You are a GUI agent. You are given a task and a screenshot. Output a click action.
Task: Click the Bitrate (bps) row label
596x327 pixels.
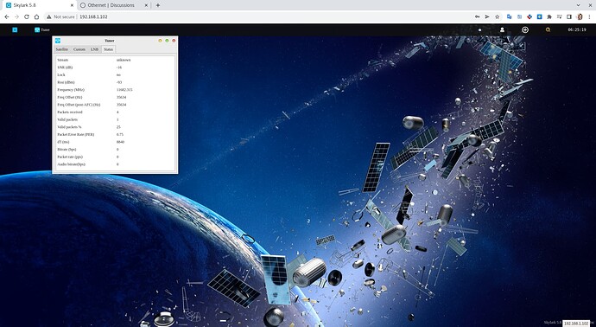67,150
